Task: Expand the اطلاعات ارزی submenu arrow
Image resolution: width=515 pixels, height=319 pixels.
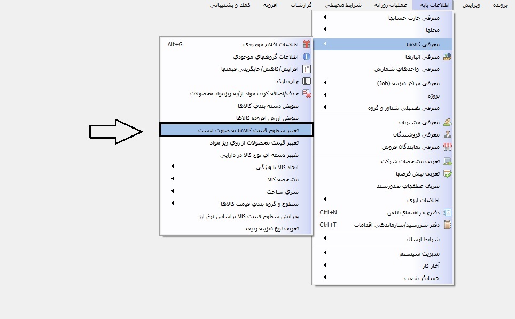Action: 325,200
